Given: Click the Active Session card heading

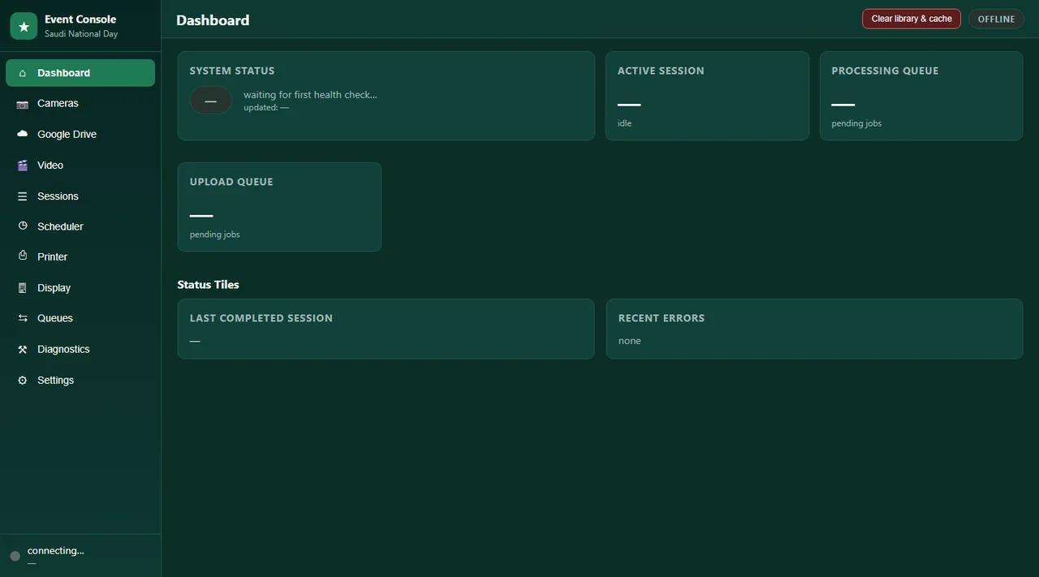Looking at the screenshot, I should coord(661,71).
